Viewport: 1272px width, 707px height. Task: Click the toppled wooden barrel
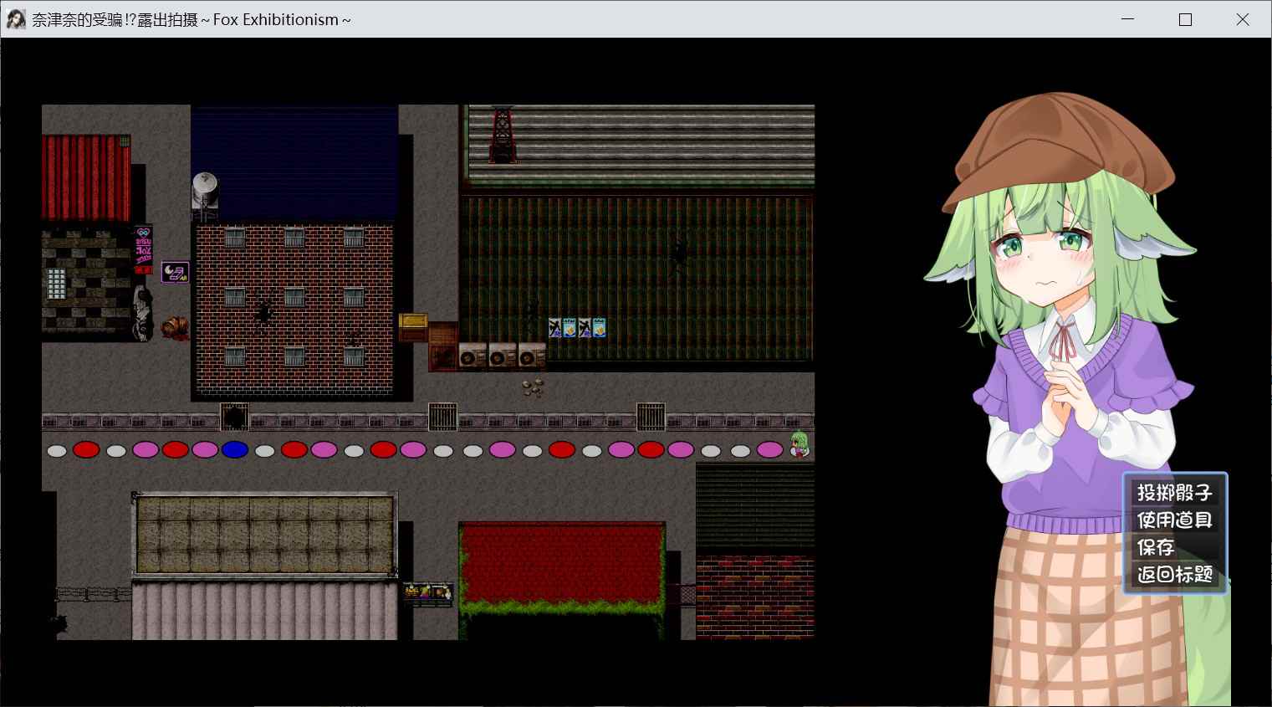pyautogui.click(x=175, y=326)
